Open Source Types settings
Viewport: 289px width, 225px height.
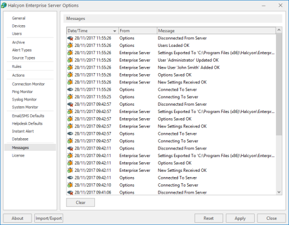(x=23, y=58)
